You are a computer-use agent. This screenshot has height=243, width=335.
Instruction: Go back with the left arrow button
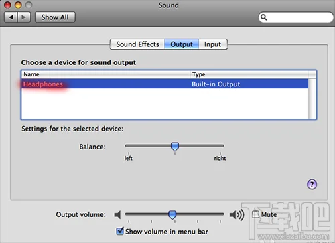click(11, 17)
